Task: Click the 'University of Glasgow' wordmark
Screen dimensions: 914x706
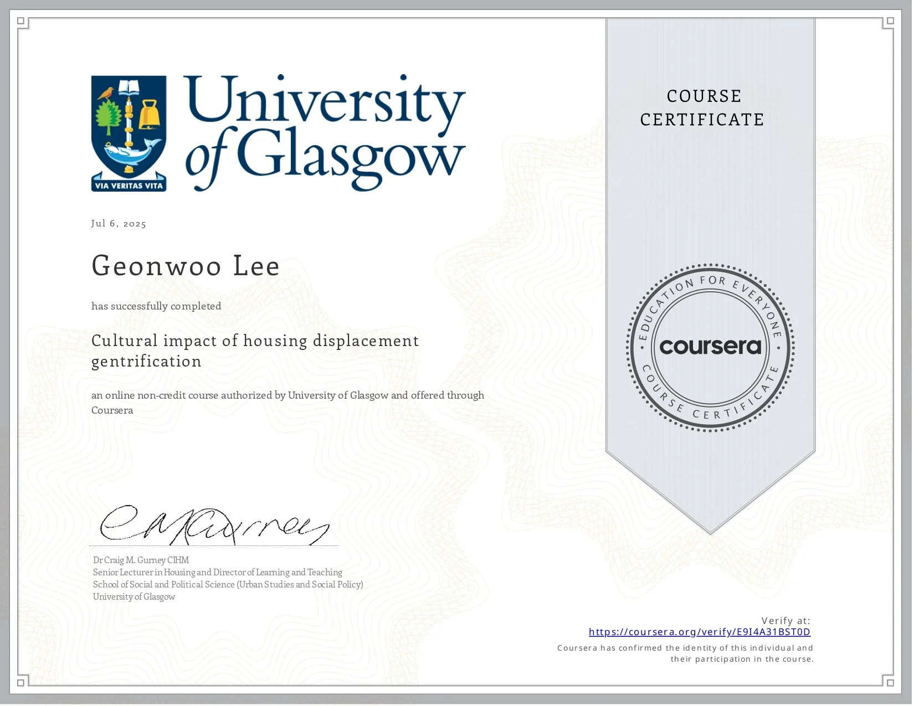Action: click(x=325, y=133)
